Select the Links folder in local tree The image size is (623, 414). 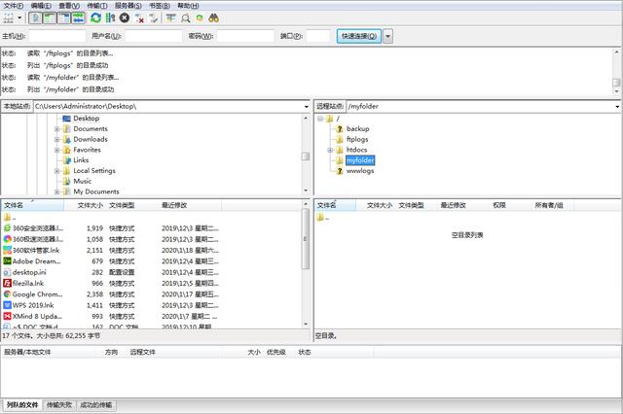click(x=81, y=160)
